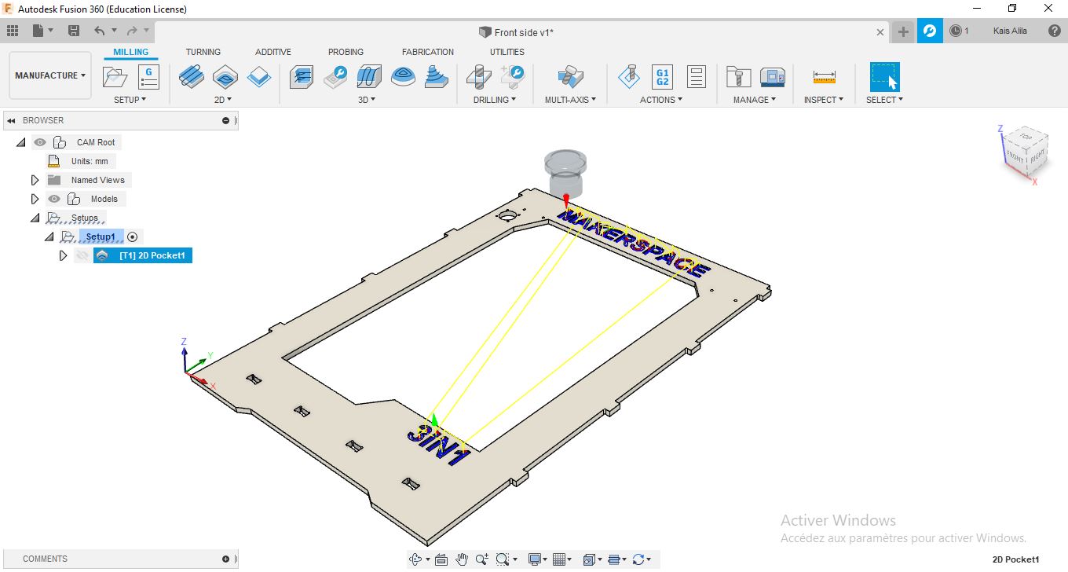Open the INSPECT dropdown menu

pos(824,100)
